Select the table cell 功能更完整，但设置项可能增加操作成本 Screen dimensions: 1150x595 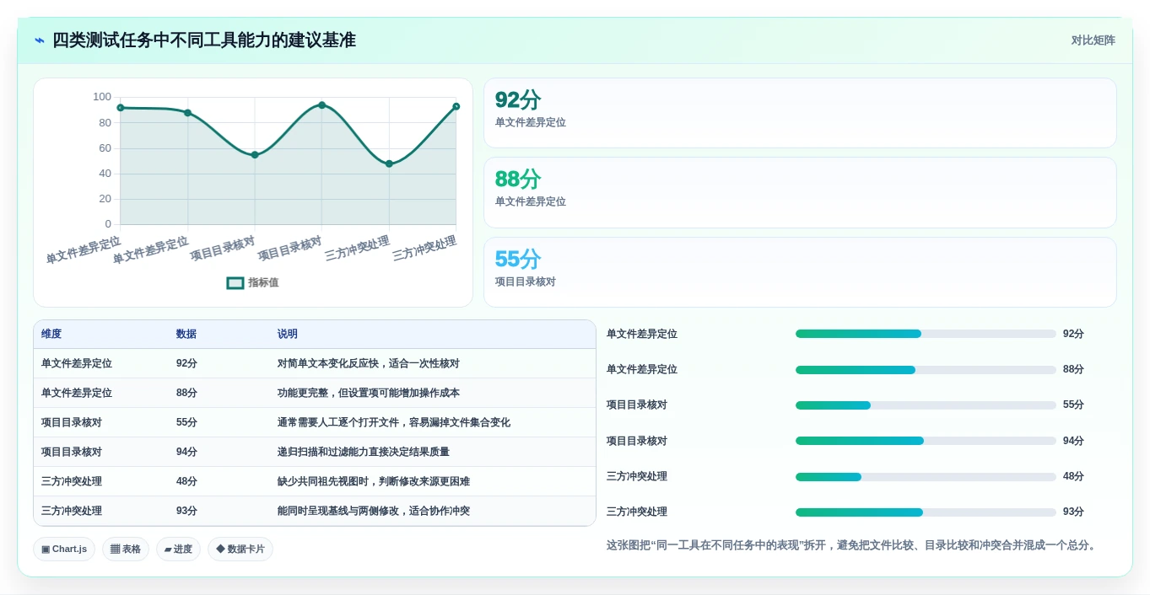click(x=369, y=394)
